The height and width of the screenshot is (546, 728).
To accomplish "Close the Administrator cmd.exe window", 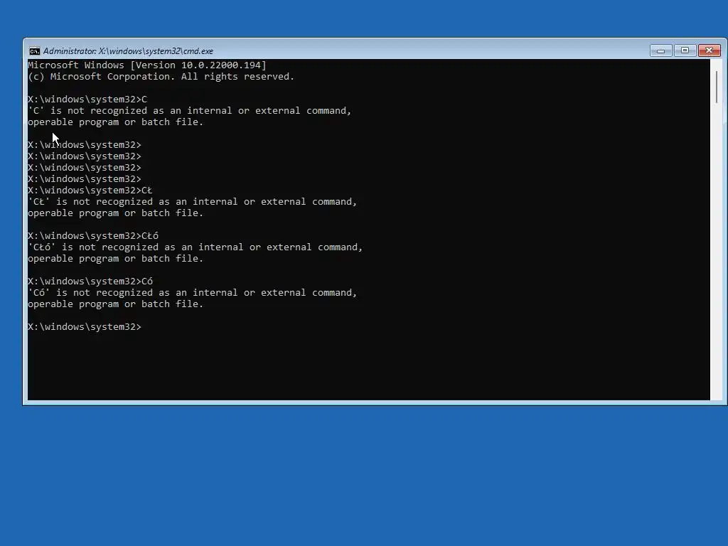I will click(x=710, y=50).
